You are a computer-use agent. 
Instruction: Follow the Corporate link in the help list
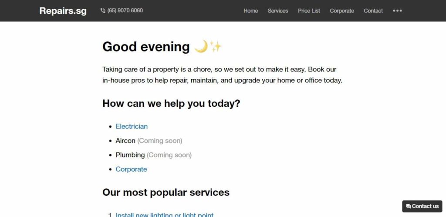131,169
